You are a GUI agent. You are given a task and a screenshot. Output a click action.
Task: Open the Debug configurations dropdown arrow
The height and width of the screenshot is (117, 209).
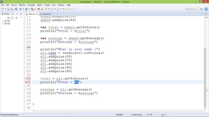(x=23, y=9)
